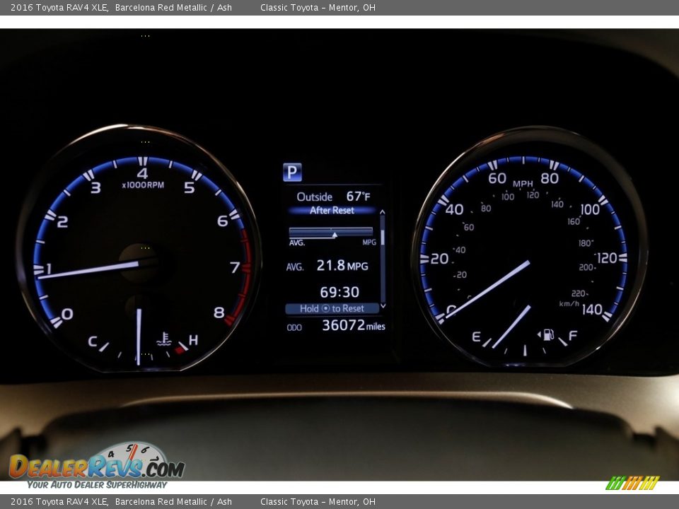Click the number 2 on the tachometer
This screenshot has height=509, width=679.
(63, 221)
